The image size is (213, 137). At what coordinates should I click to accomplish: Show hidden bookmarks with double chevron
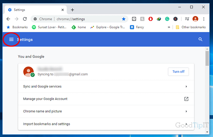[169, 27]
